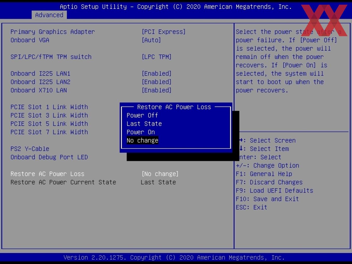
Task: Select Onboard X710 LAN label
Action: coord(39,90)
